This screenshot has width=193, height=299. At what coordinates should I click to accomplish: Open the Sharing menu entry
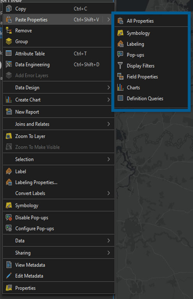pos(59,253)
